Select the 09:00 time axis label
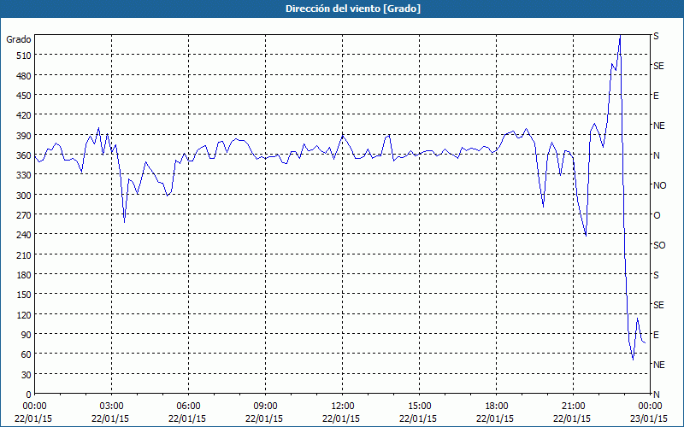This screenshot has height=427, width=684. point(265,407)
